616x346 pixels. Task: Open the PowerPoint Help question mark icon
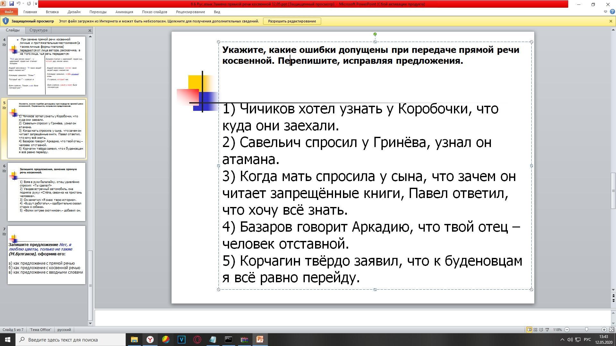click(612, 12)
